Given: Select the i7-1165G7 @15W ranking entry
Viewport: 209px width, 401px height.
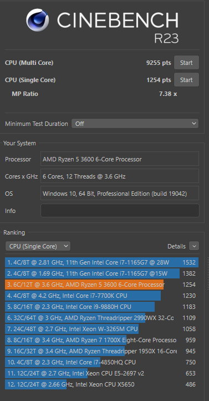Looking at the screenshot, I should coord(101,273).
